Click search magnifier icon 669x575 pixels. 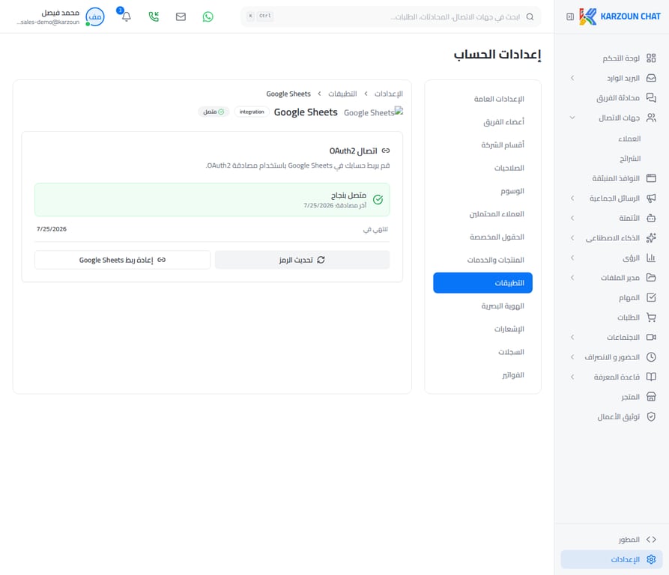click(x=530, y=16)
